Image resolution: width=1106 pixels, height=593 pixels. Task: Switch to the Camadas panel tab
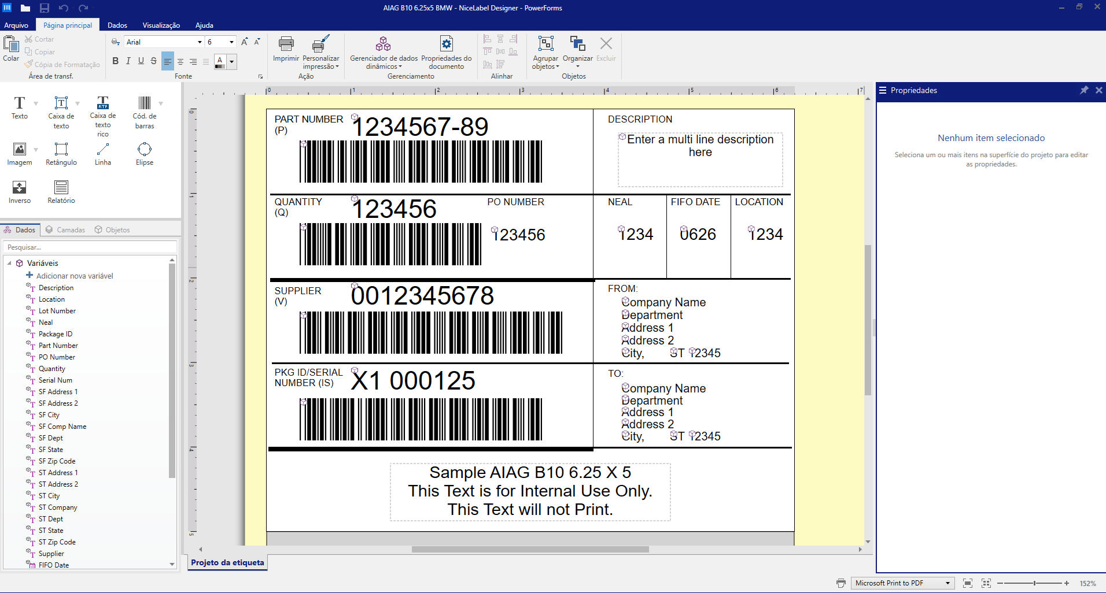[x=65, y=229]
